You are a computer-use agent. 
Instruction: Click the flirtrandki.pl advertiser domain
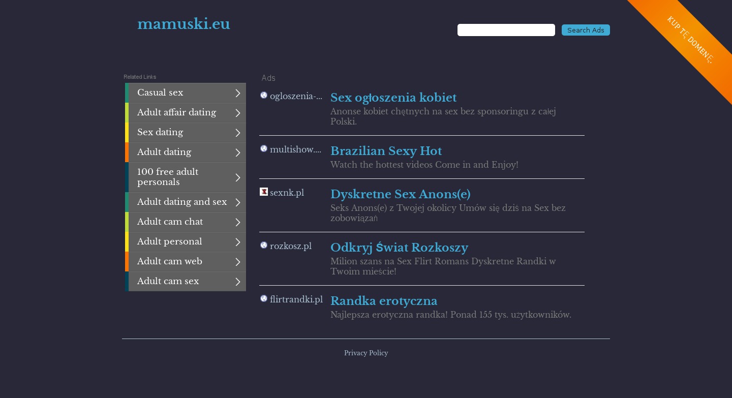tap(296, 299)
